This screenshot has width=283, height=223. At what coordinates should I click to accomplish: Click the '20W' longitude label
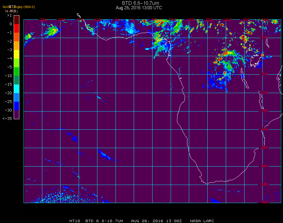[x=62, y=20]
